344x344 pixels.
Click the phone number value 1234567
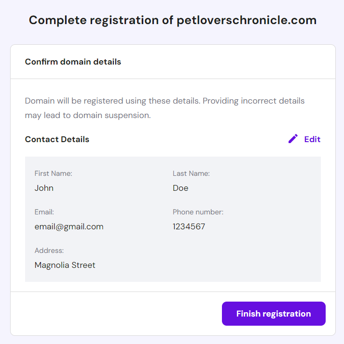click(189, 226)
